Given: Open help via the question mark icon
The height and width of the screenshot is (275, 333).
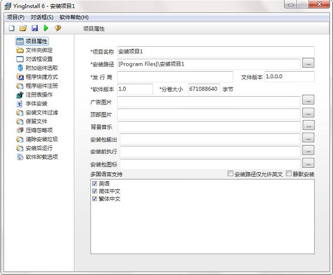Looking at the screenshot, I should coord(58,28).
